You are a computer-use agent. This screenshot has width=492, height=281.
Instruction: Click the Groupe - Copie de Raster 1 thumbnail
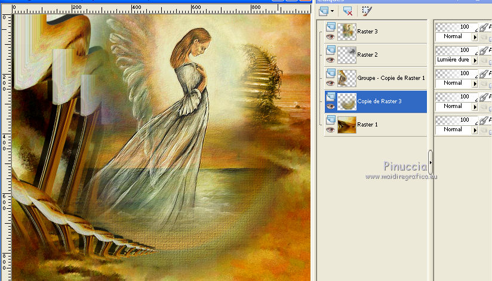tap(347, 78)
